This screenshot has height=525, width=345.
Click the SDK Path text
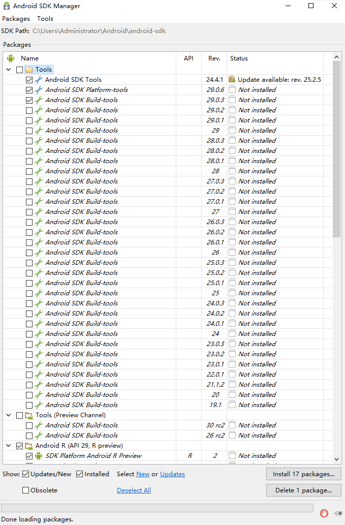tap(99, 31)
